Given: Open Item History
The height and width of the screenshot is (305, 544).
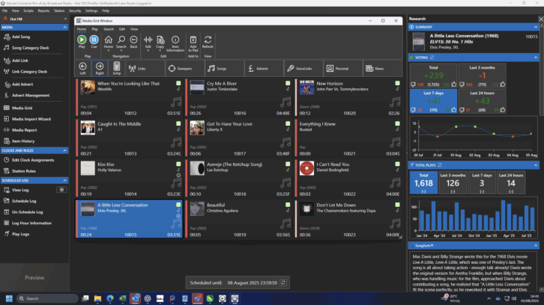Looking at the screenshot, I should coord(23,141).
